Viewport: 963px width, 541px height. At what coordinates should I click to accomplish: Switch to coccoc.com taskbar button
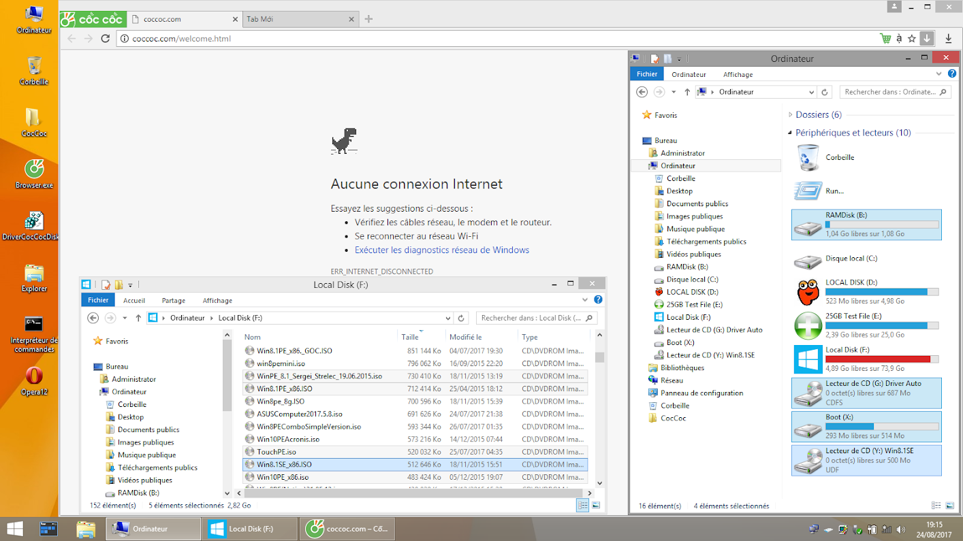click(347, 529)
